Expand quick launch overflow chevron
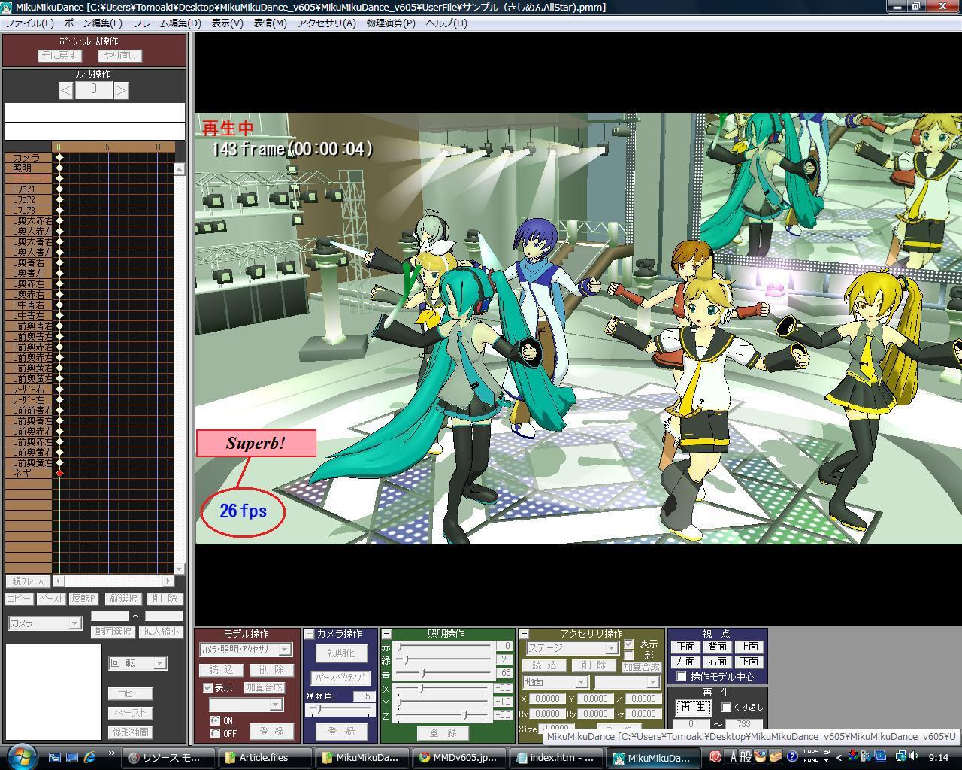This screenshot has width=962, height=770. (x=112, y=753)
